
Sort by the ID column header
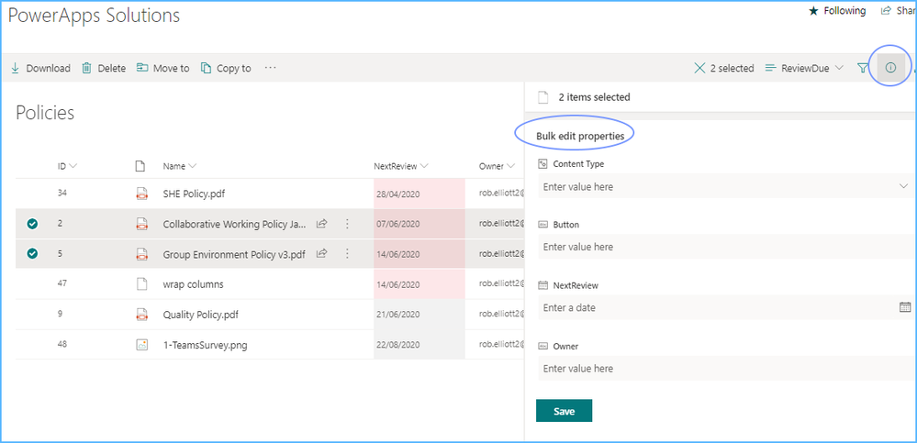[67, 166]
